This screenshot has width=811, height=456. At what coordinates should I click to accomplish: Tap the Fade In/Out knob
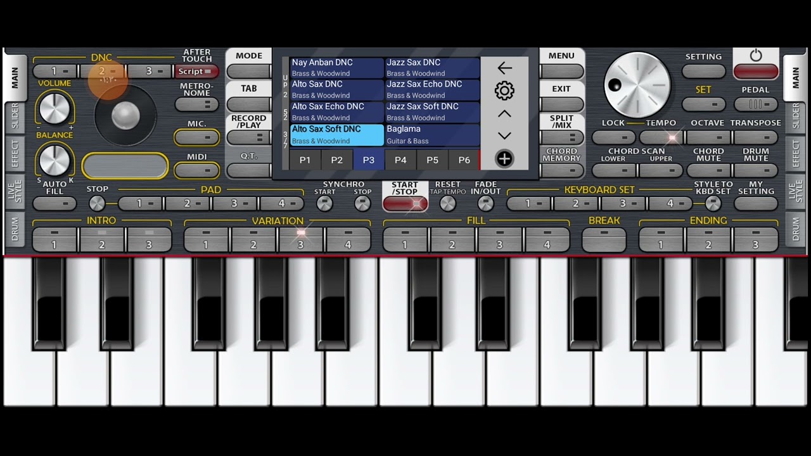click(x=485, y=203)
